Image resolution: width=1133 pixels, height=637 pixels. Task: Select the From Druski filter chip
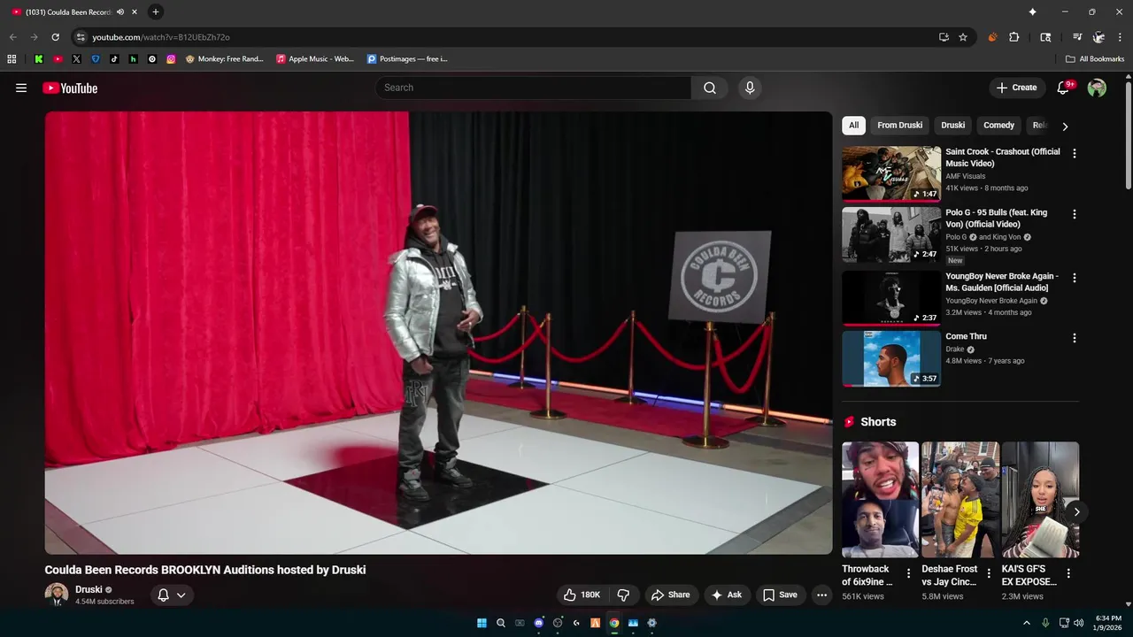[899, 125]
